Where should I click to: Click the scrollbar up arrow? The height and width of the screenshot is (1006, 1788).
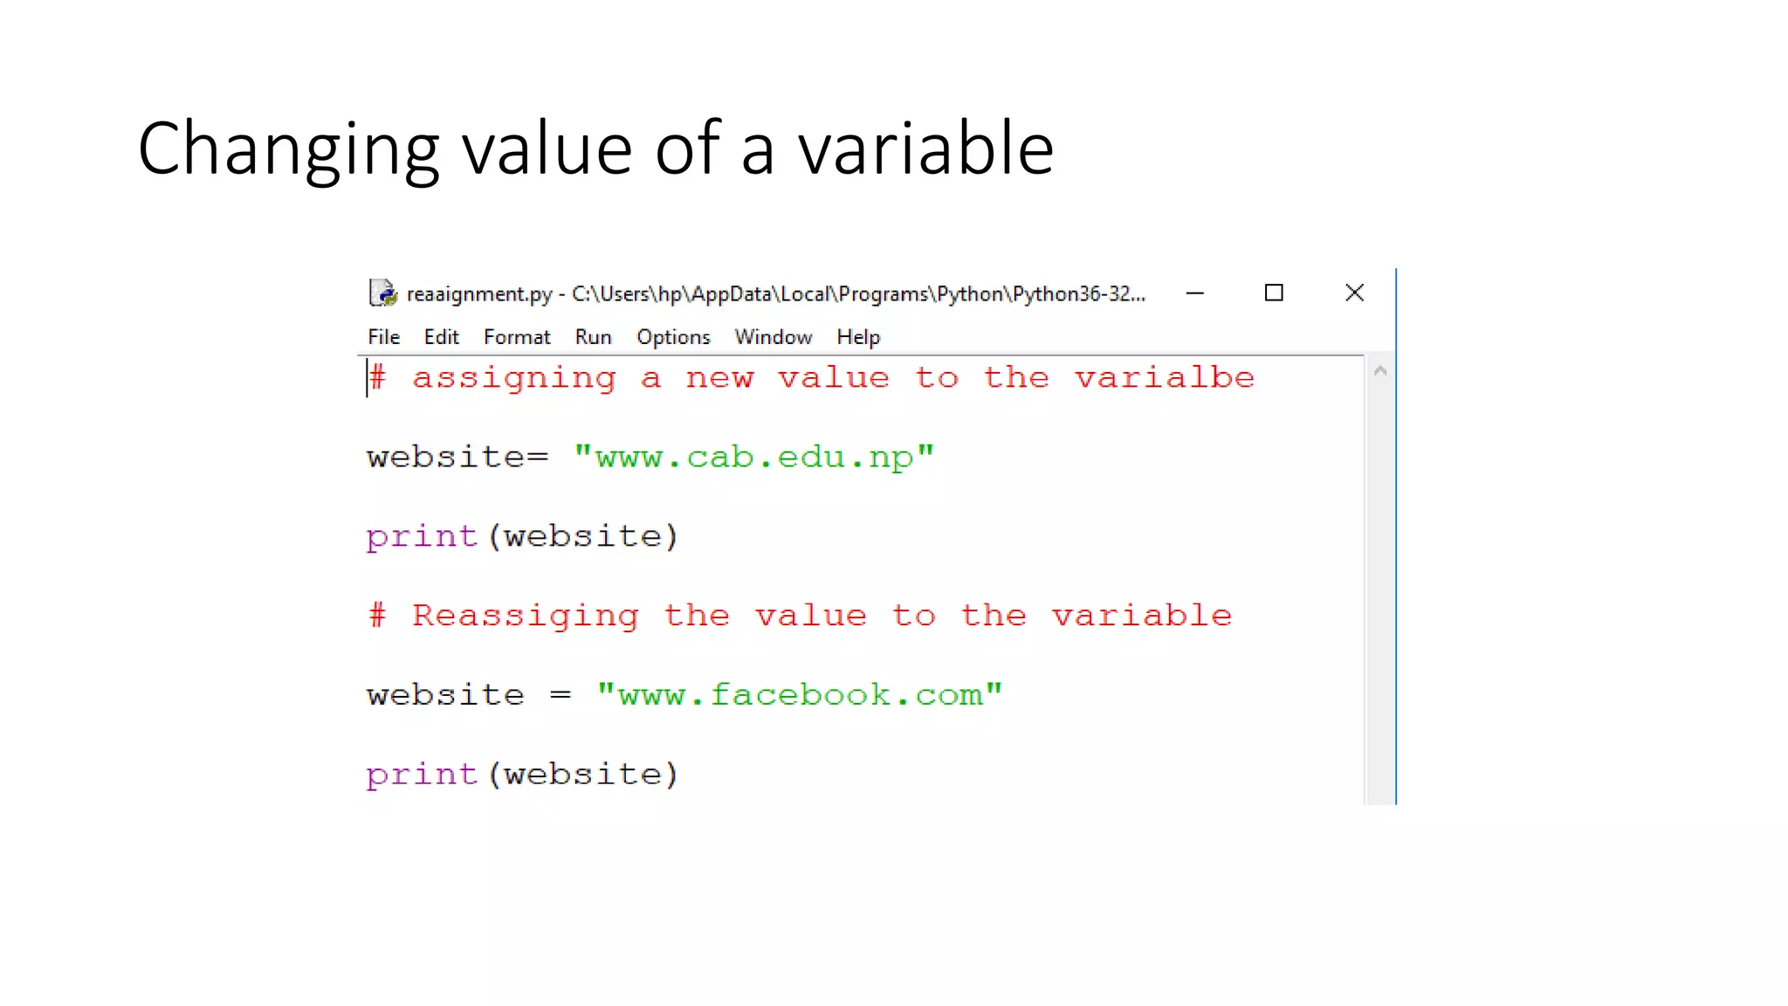[x=1380, y=371]
